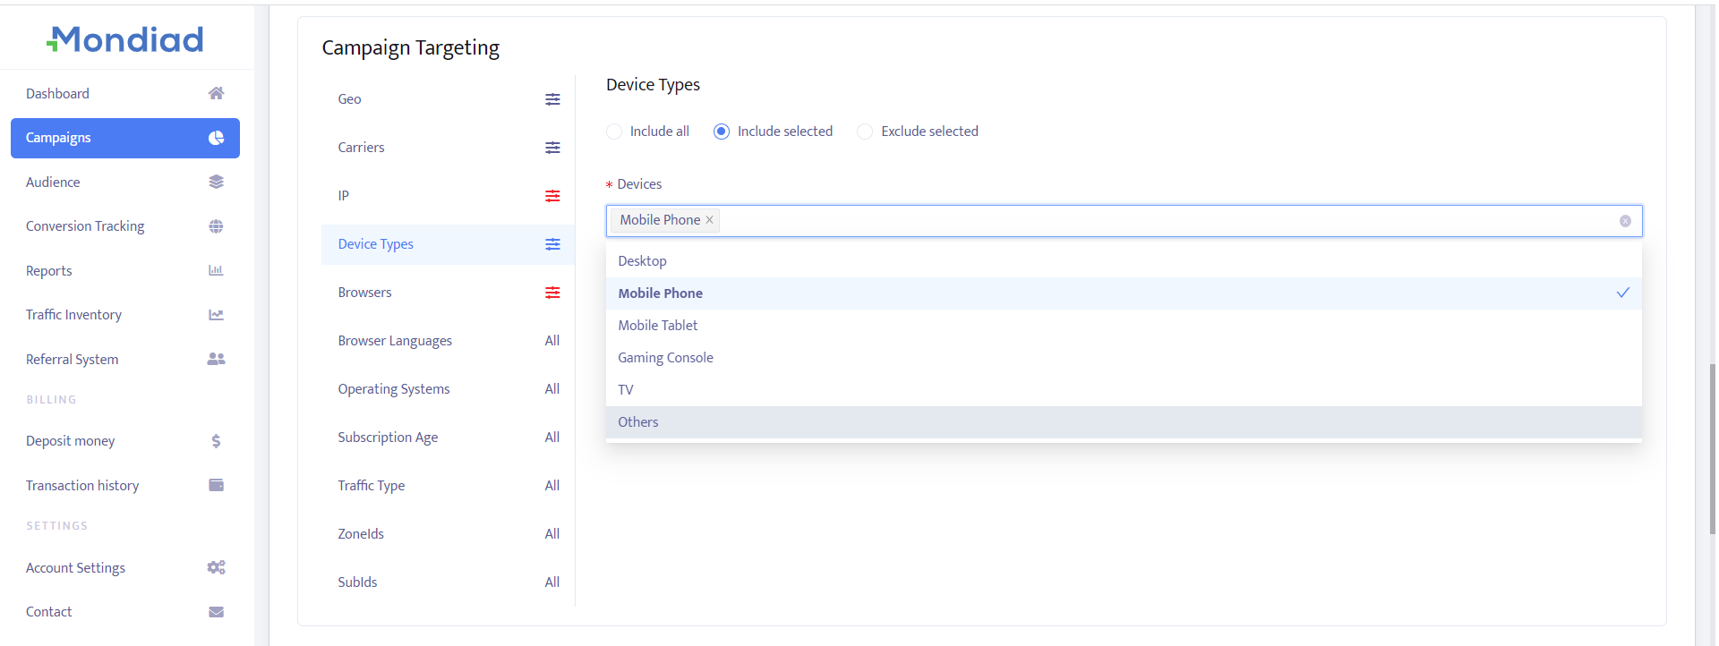Select the Include selected radio option
This screenshot has height=646, width=1719.
click(x=722, y=132)
